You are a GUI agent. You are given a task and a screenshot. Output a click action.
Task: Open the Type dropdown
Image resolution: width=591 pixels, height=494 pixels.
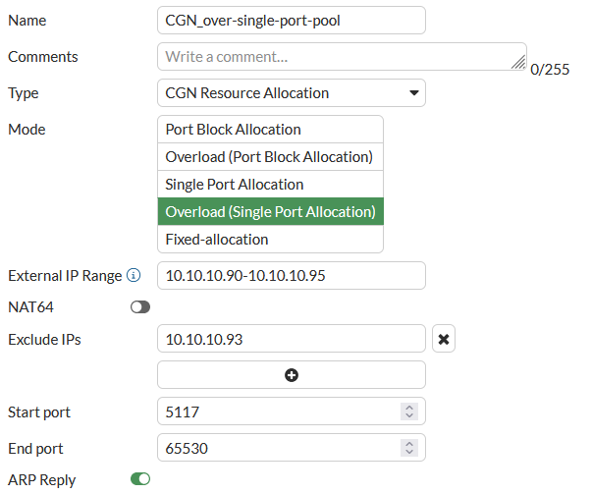(x=291, y=93)
